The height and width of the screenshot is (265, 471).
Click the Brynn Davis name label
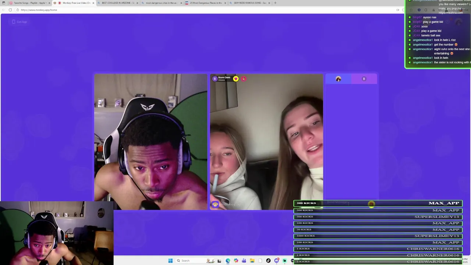tap(224, 78)
